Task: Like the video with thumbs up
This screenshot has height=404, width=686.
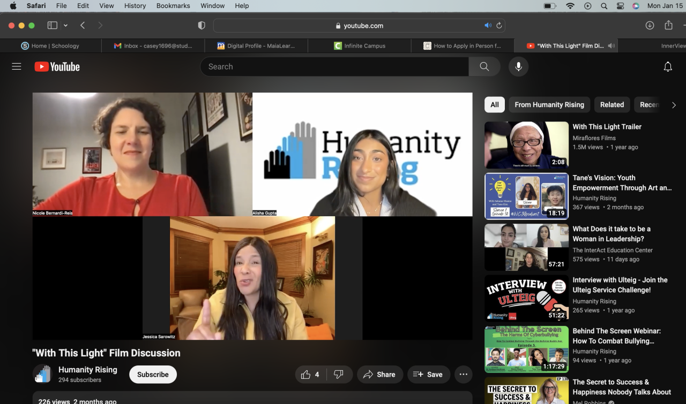Action: click(310, 375)
